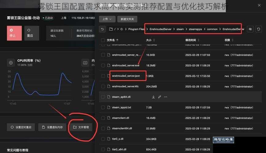Click file icon of steamclient.dll
Viewport: 266px width, 153px height.
[x=109, y=118]
